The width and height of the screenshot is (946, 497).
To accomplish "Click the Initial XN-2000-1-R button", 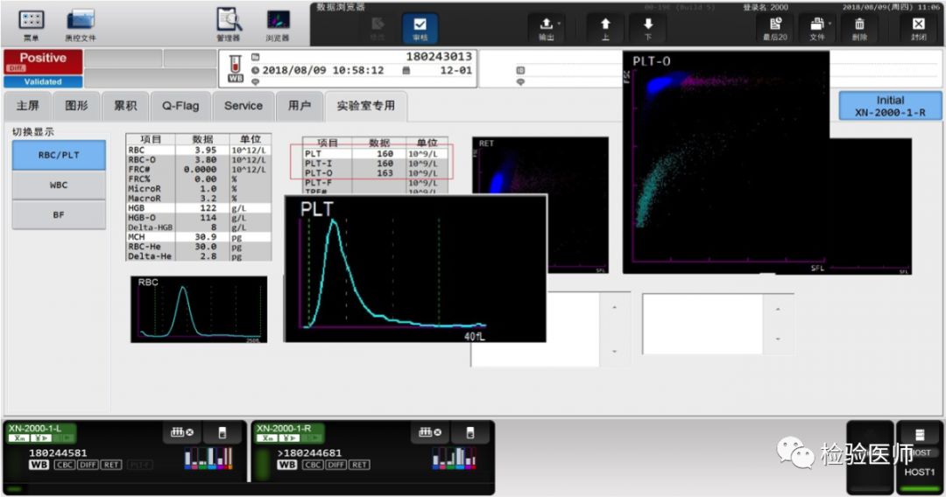I will click(x=890, y=106).
